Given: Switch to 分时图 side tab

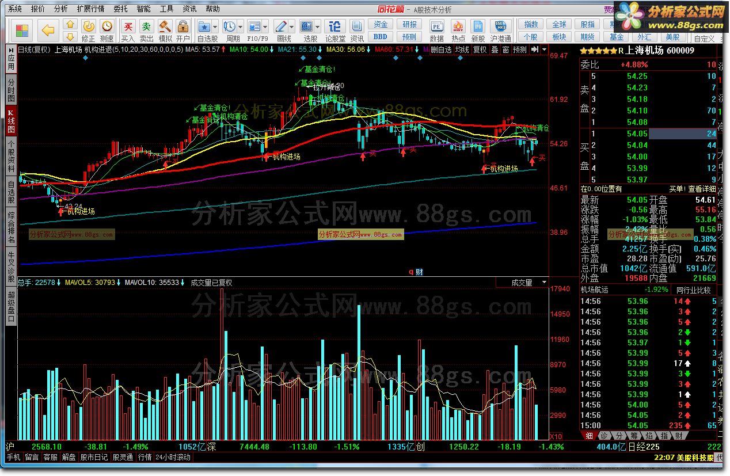Looking at the screenshot, I should 11,90.
